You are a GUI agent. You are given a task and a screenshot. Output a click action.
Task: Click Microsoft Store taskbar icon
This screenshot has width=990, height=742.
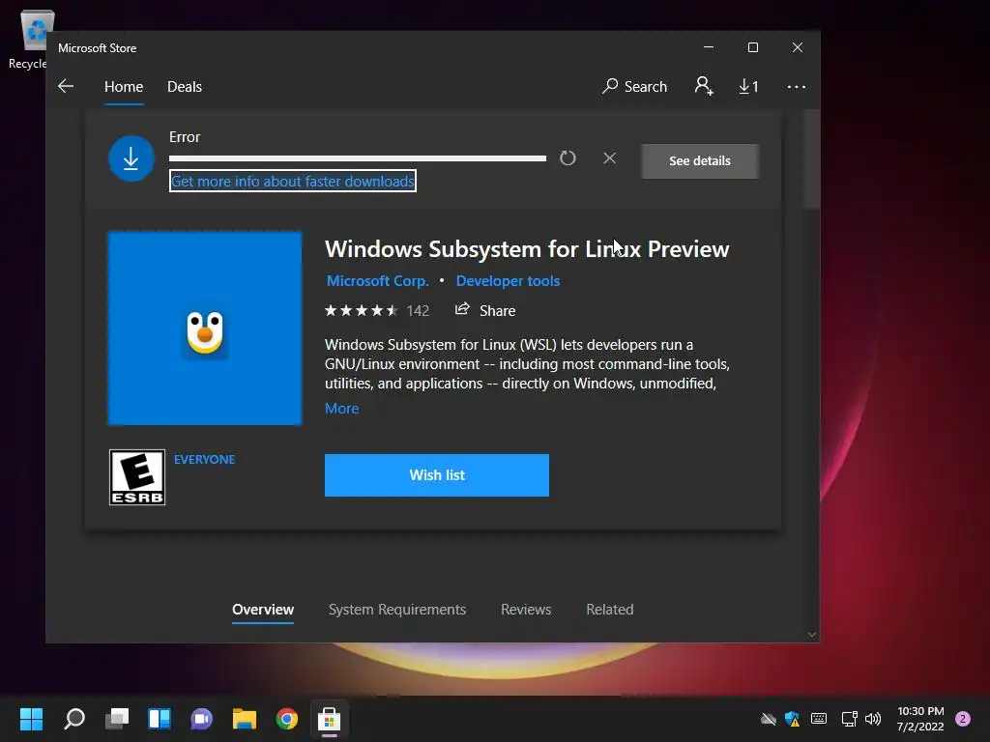[329, 719]
